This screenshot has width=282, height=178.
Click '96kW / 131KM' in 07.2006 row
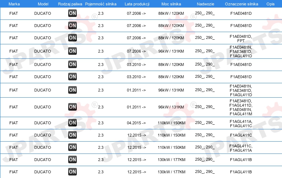click(x=171, y=51)
